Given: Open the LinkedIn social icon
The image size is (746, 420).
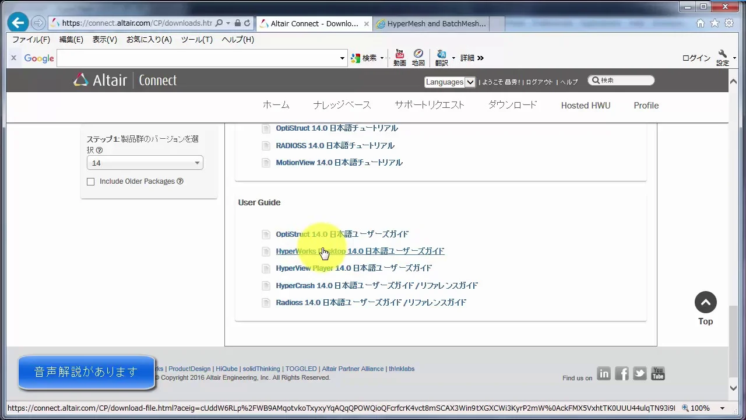Looking at the screenshot, I should 604,374.
